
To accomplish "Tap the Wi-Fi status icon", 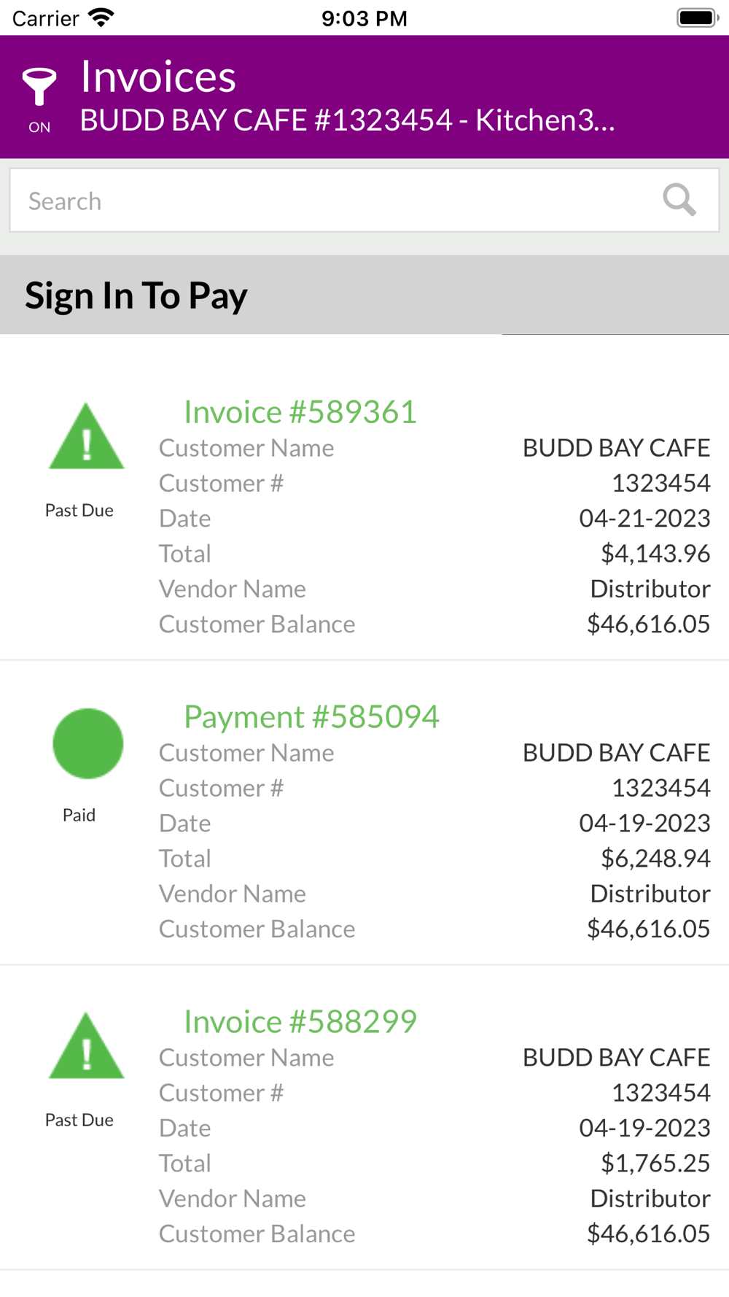I will coord(101,18).
